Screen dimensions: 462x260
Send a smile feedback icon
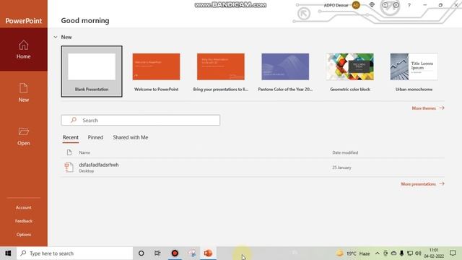(x=385, y=5)
